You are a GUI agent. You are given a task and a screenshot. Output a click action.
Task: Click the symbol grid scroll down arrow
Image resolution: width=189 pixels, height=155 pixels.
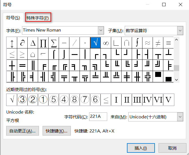177,80
